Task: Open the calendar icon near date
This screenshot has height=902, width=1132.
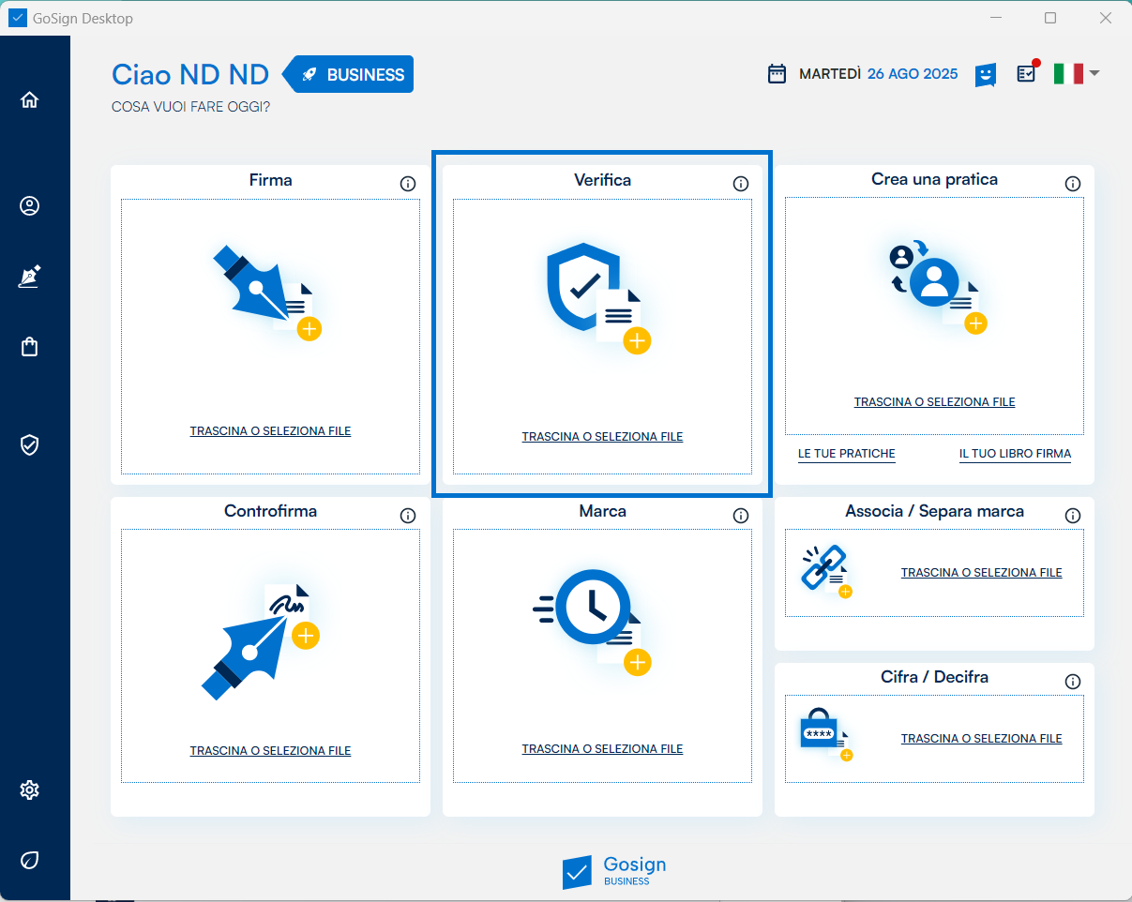Action: point(777,74)
